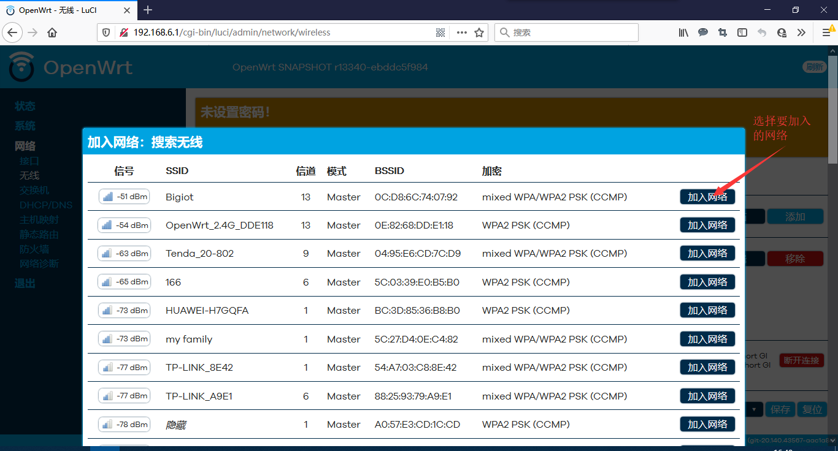Viewport: 838px width, 451px height.
Task: Bookmark this page with the star icon
Action: click(479, 32)
